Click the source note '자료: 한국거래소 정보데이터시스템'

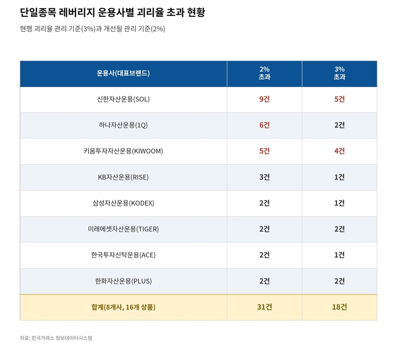[x=56, y=338]
